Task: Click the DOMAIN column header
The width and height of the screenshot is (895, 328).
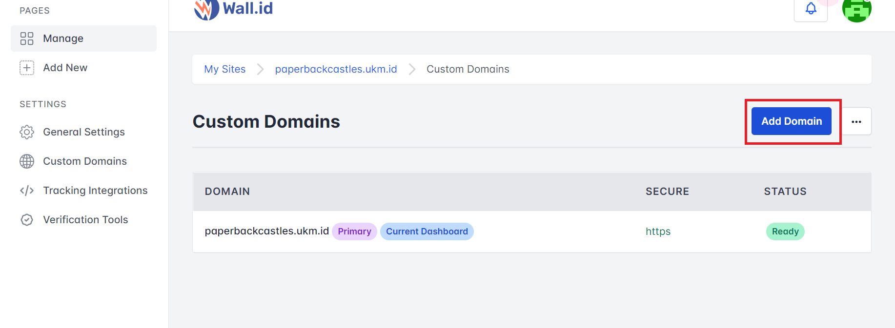Action: tap(227, 192)
